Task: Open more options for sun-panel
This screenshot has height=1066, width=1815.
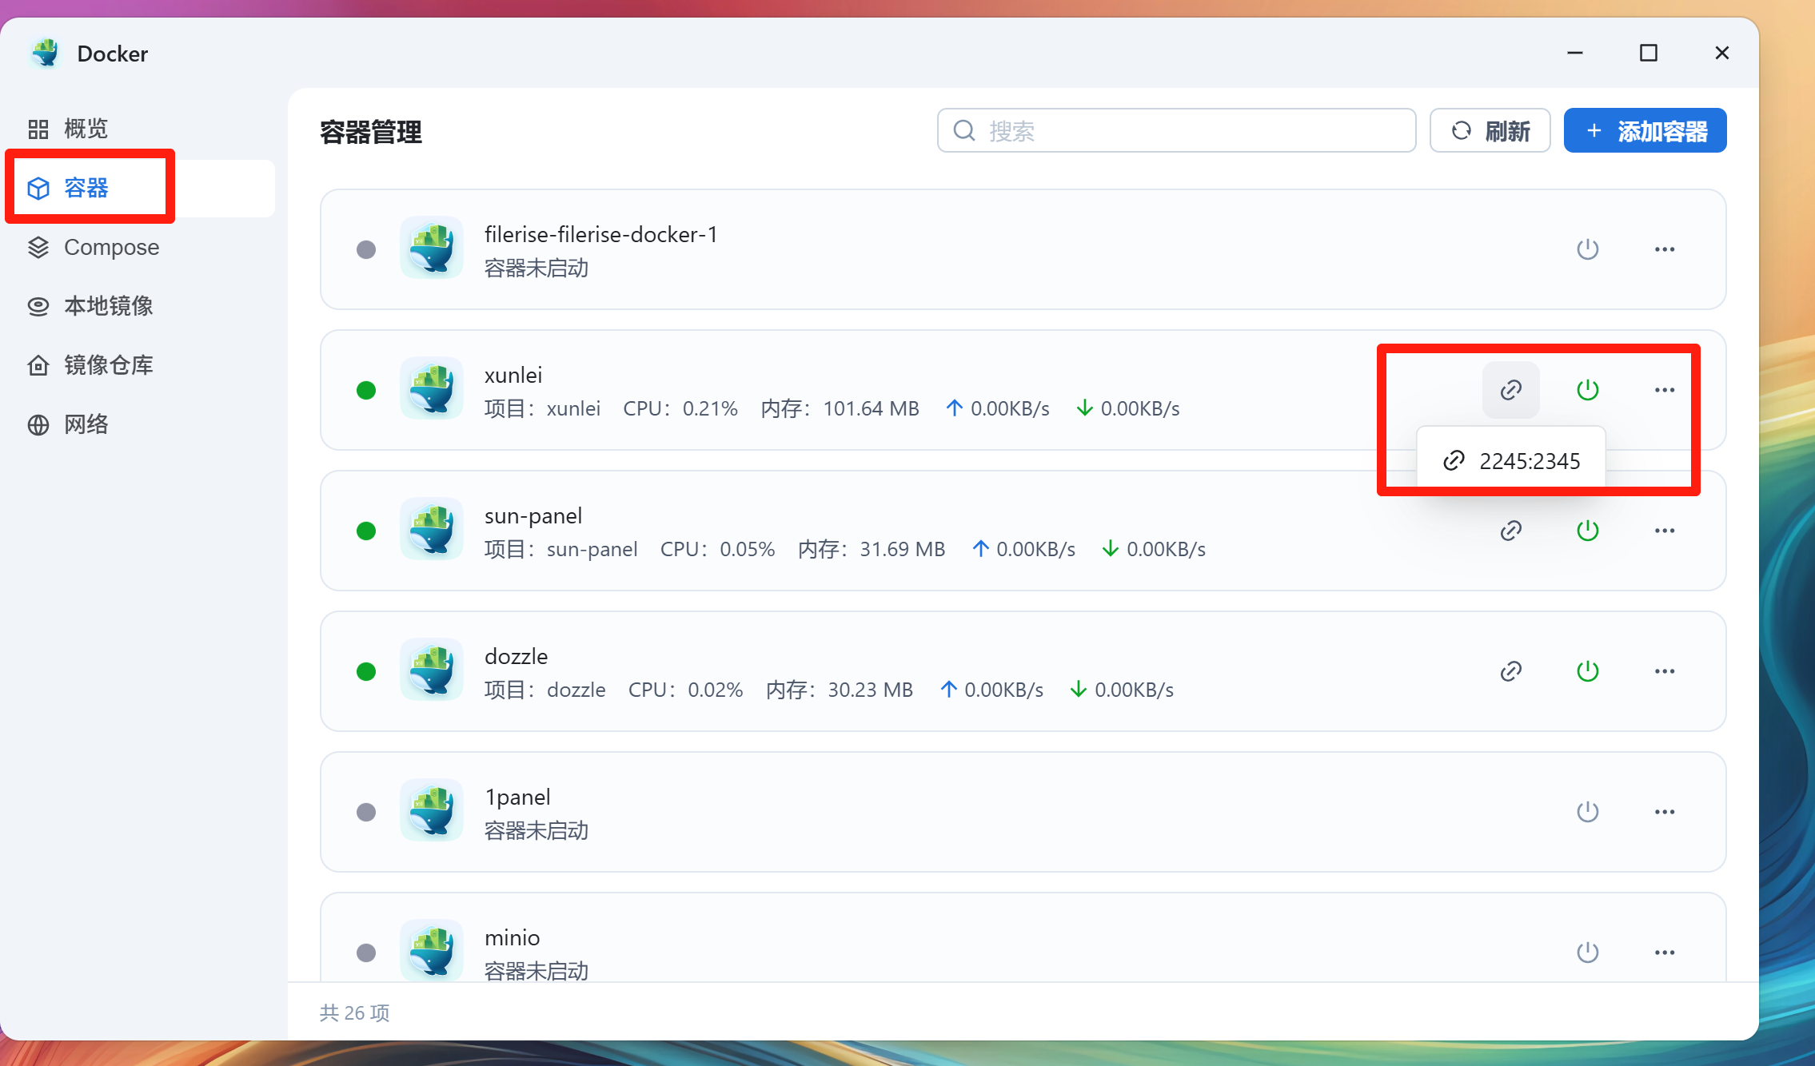Action: [x=1665, y=531]
